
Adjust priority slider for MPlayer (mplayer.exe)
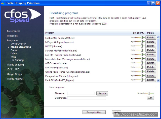coord(142,67)
